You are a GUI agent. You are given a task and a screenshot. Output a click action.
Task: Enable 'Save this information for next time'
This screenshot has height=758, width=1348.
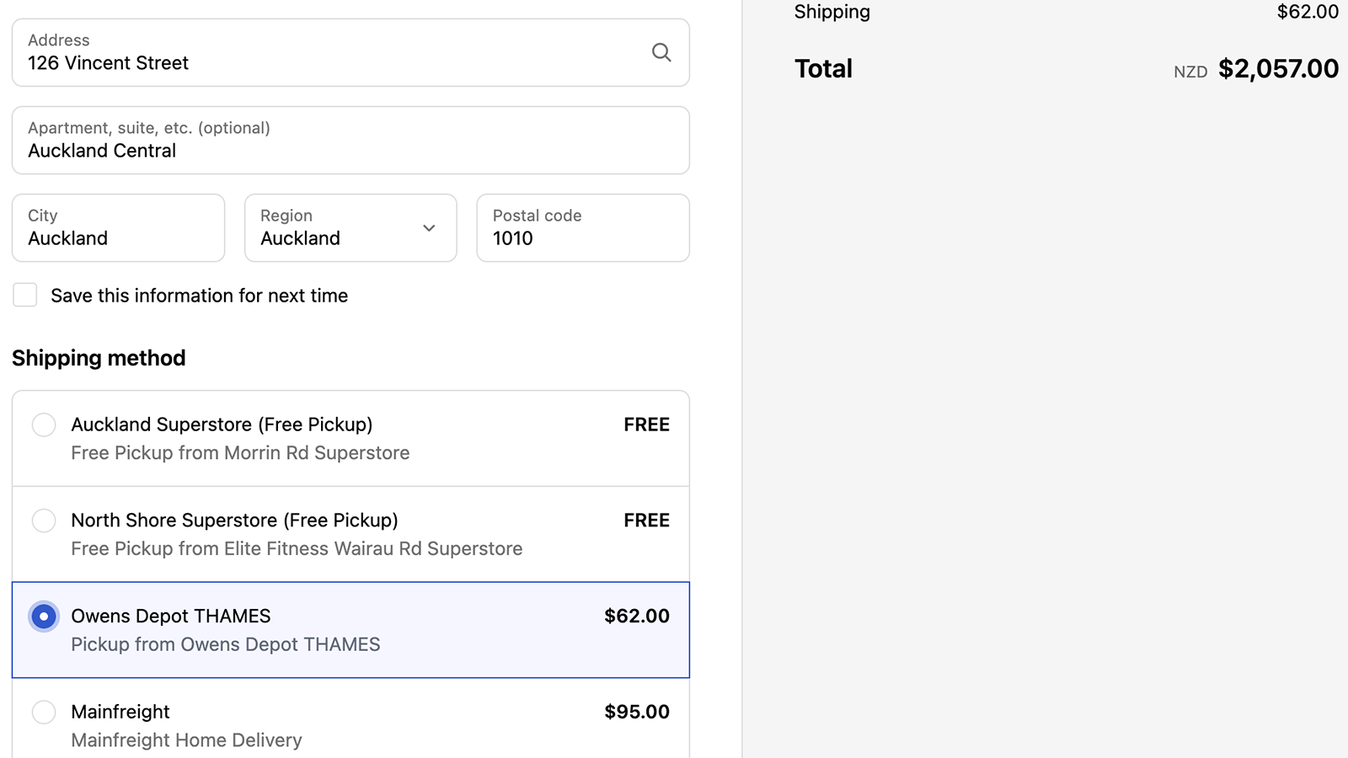24,295
